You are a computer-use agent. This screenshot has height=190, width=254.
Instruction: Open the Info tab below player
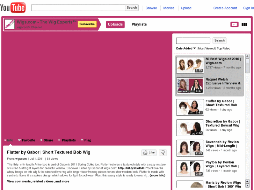(9, 140)
